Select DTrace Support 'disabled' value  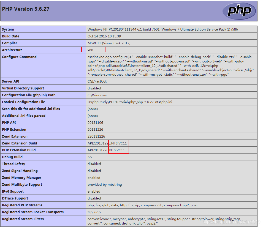94,198
